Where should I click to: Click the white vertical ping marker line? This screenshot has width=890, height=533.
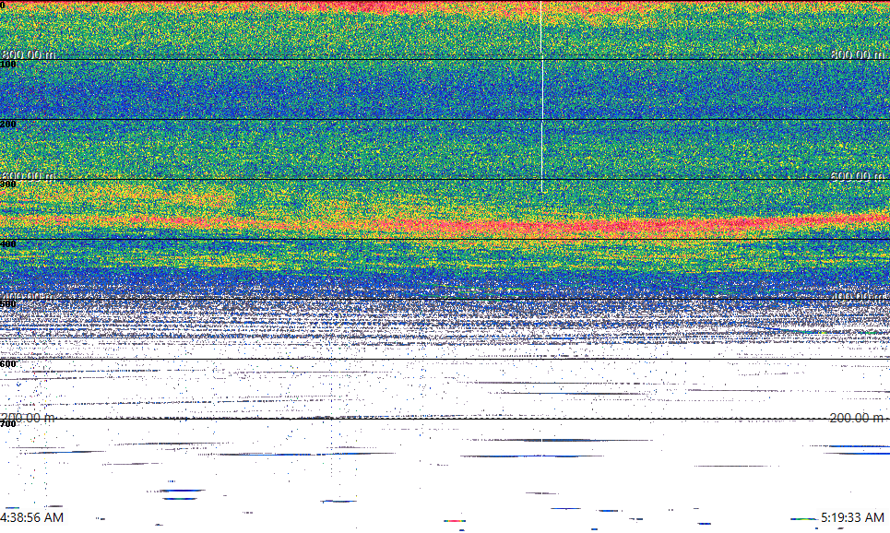(541, 97)
